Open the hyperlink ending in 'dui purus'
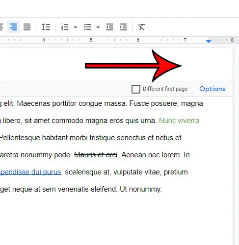Screen dimensions: 239x245 30,172
